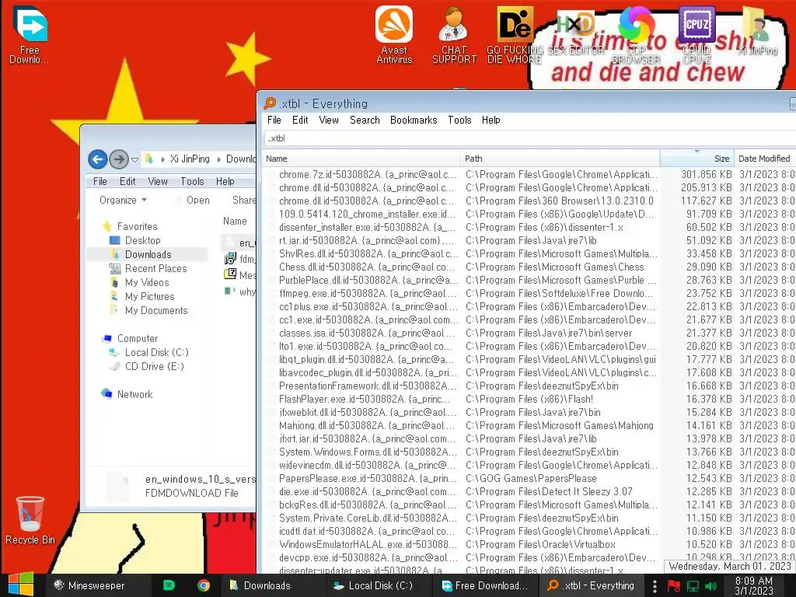
Task: Select Favorites in the navigation pane
Action: [x=137, y=226]
